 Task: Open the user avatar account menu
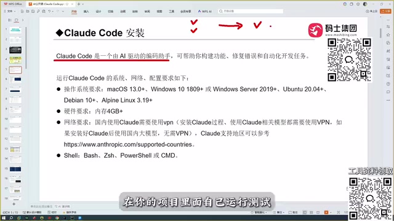[x=365, y=4]
